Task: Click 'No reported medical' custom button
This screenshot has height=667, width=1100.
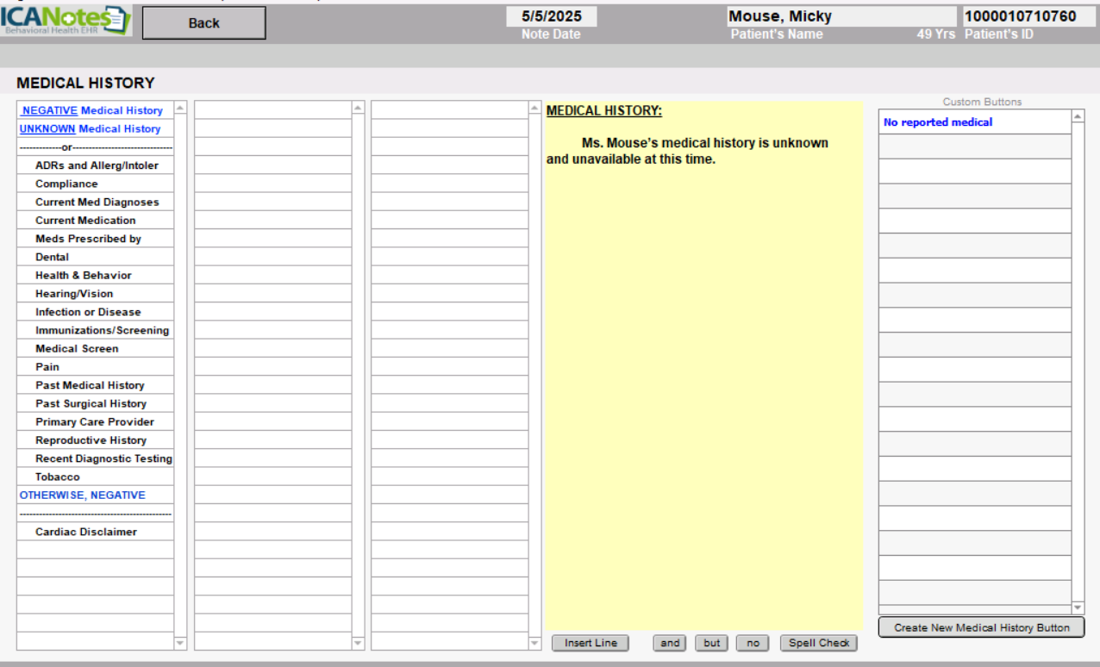Action: [975, 122]
